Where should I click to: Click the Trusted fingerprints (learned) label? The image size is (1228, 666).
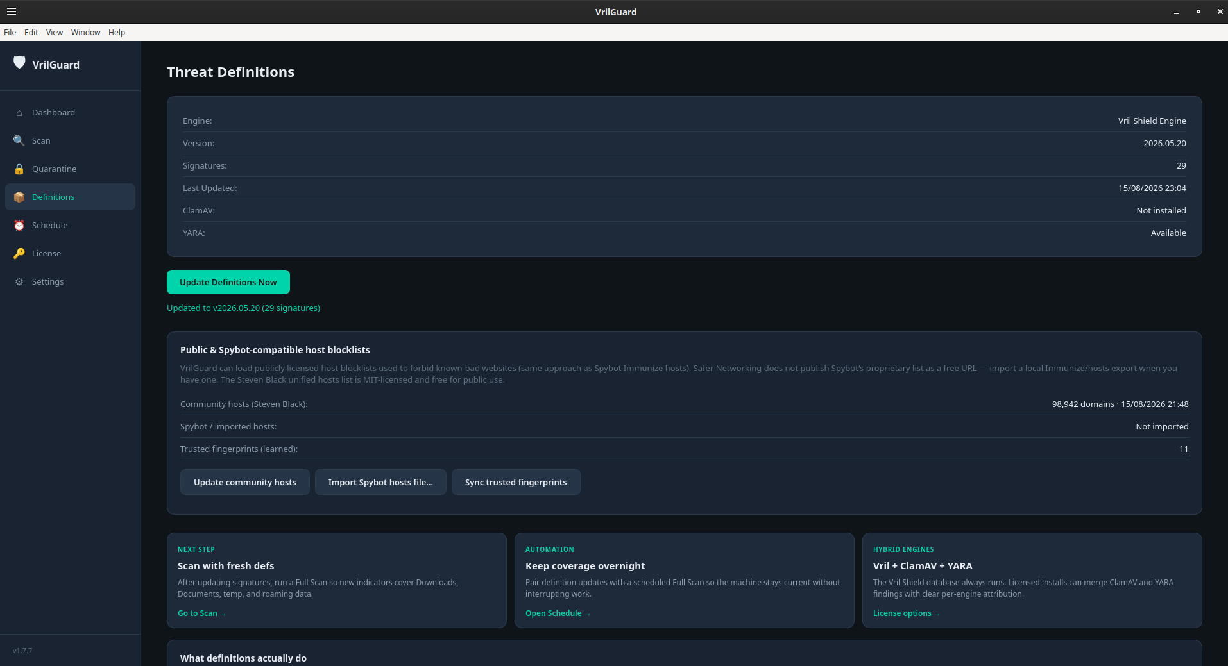pyautogui.click(x=239, y=449)
